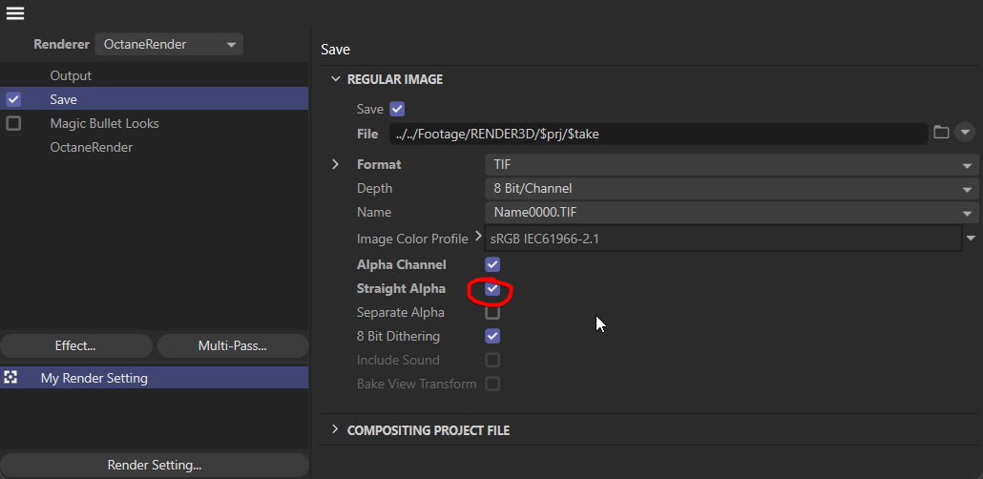Open the hamburger menu icon
The width and height of the screenshot is (983, 479).
[x=15, y=13]
